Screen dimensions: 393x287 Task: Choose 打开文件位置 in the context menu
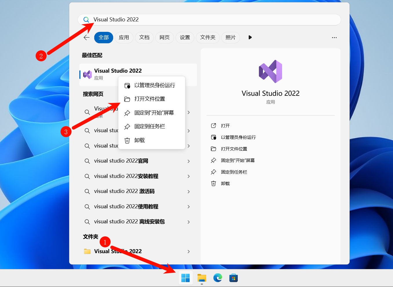pos(152,99)
